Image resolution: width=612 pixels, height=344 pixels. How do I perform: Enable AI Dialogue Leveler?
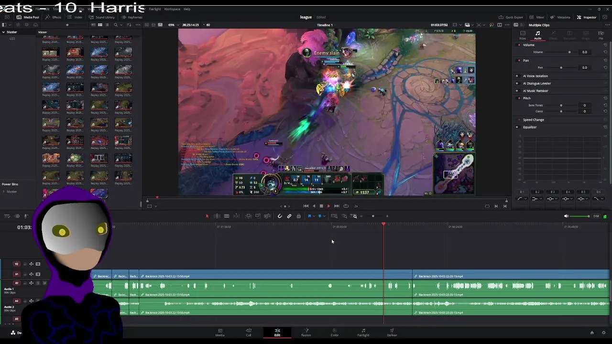click(517, 83)
